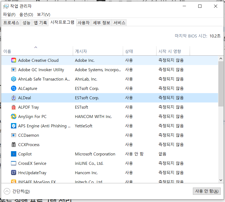Select the ALDeal name
225x202 pixels.
(25, 98)
